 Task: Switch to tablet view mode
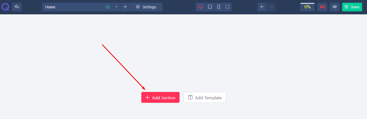pyautogui.click(x=210, y=7)
